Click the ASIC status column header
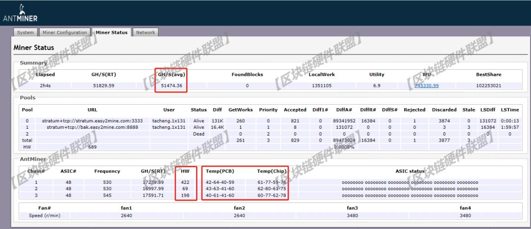531x229 pixels. pyautogui.click(x=410, y=171)
